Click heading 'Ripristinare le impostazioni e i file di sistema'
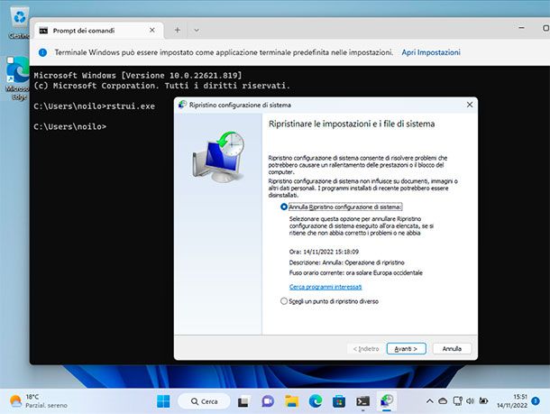 click(352, 124)
